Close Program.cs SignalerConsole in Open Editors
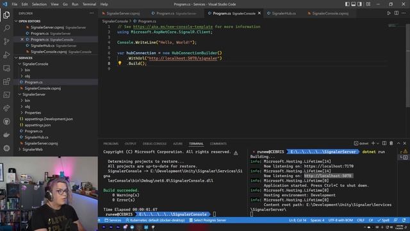This screenshot has width=410, height=231. pyautogui.click(x=22, y=39)
